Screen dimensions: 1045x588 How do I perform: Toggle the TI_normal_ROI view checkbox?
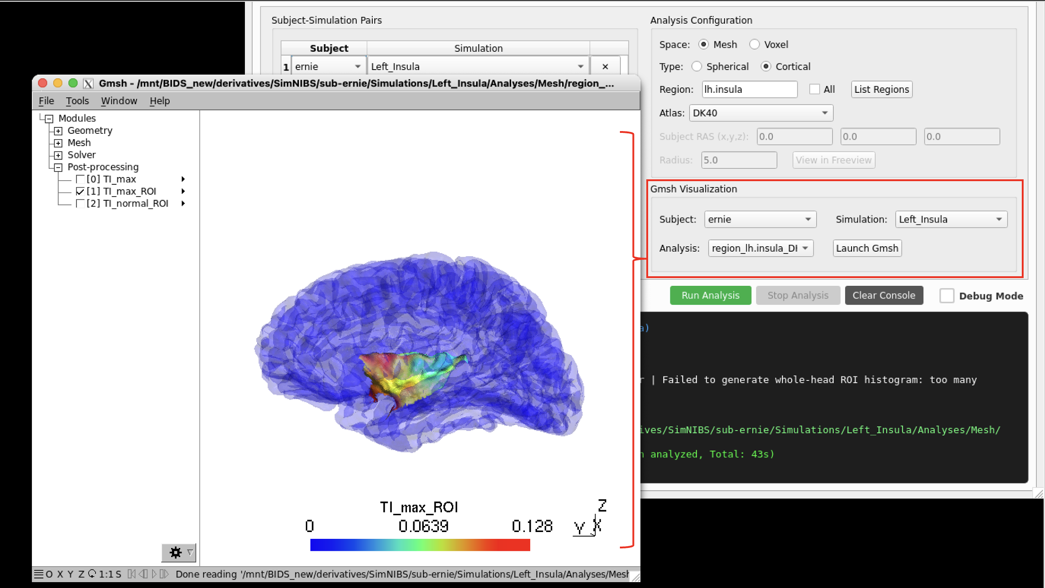[x=80, y=203]
